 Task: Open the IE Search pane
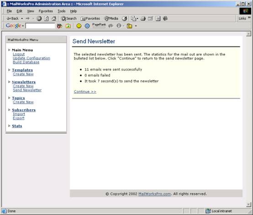pyautogui.click(x=69, y=19)
